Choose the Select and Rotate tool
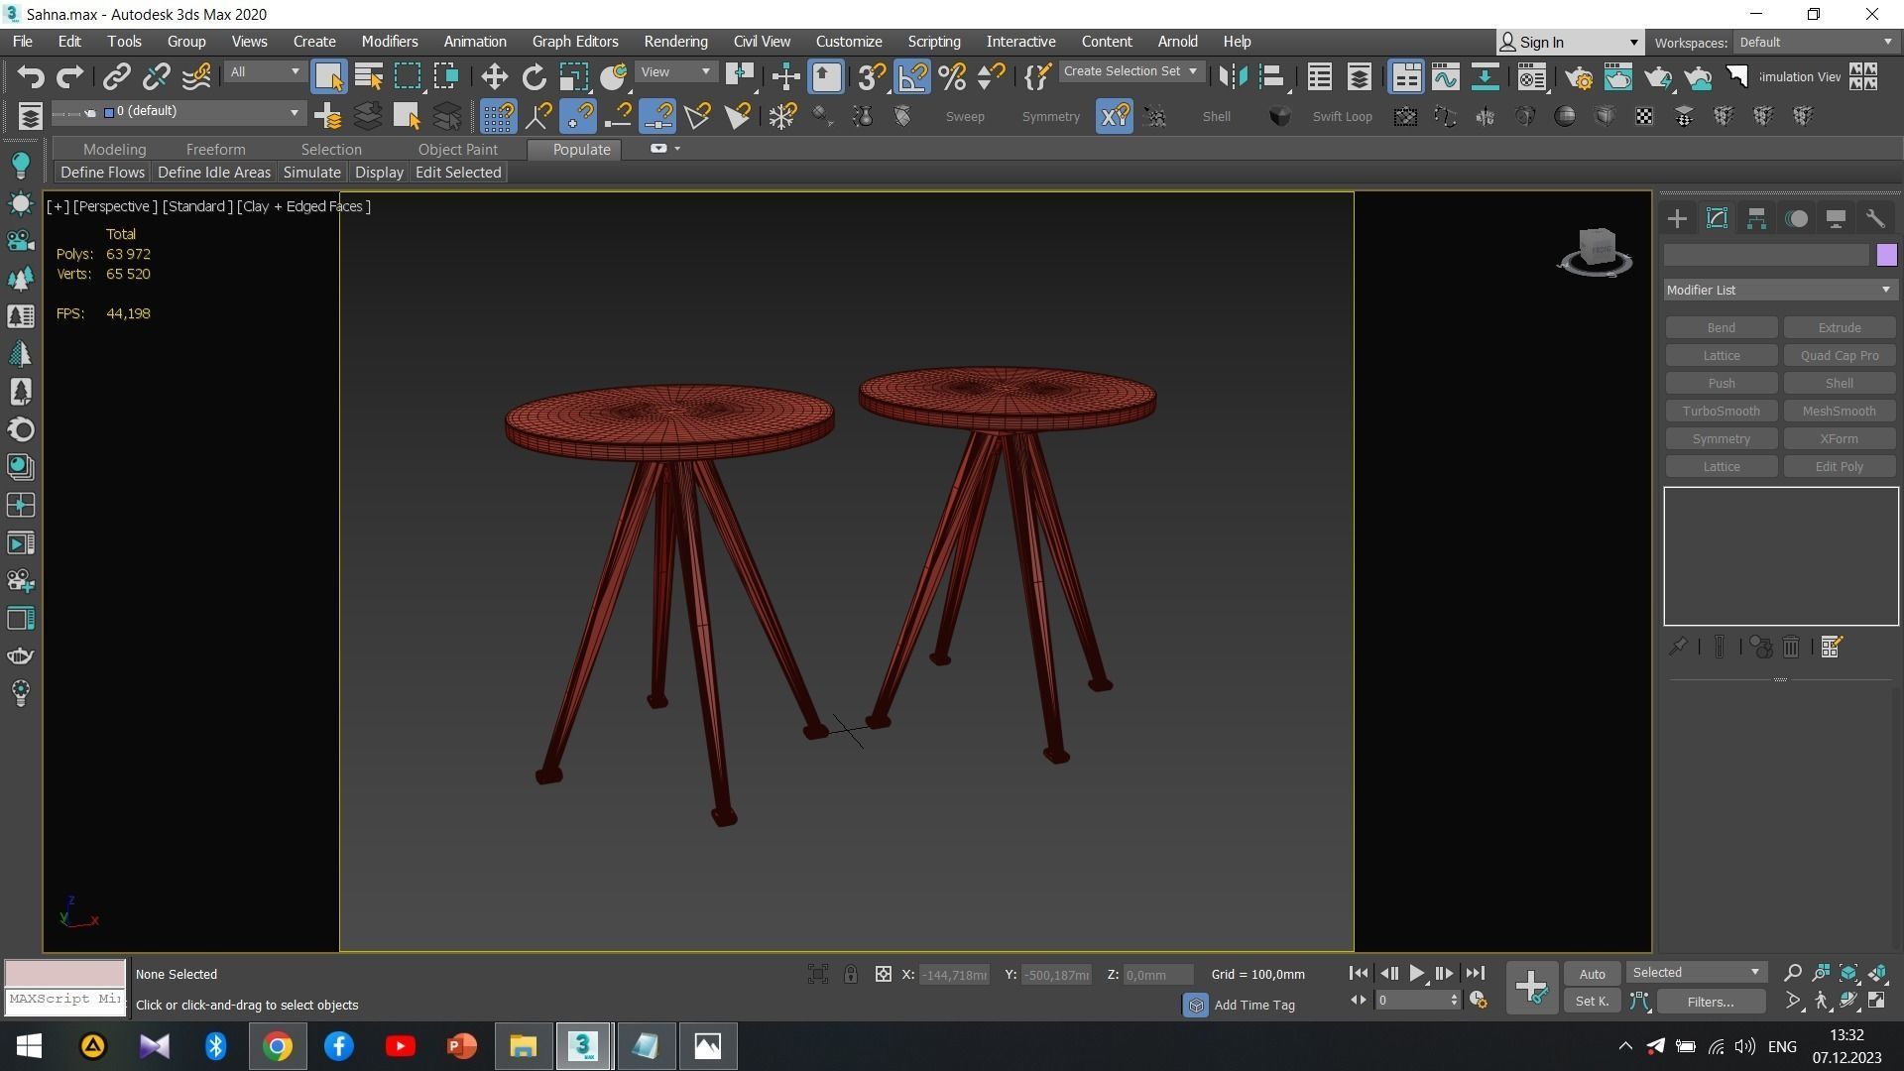1904x1071 pixels. point(534,76)
